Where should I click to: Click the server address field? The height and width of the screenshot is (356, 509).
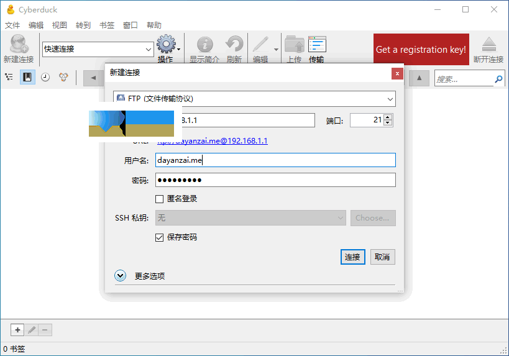248,121
